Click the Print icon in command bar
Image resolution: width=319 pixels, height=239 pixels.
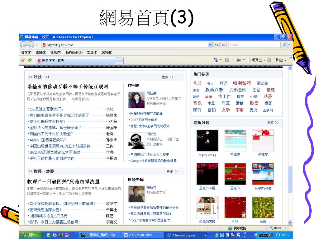[x=239, y=60]
